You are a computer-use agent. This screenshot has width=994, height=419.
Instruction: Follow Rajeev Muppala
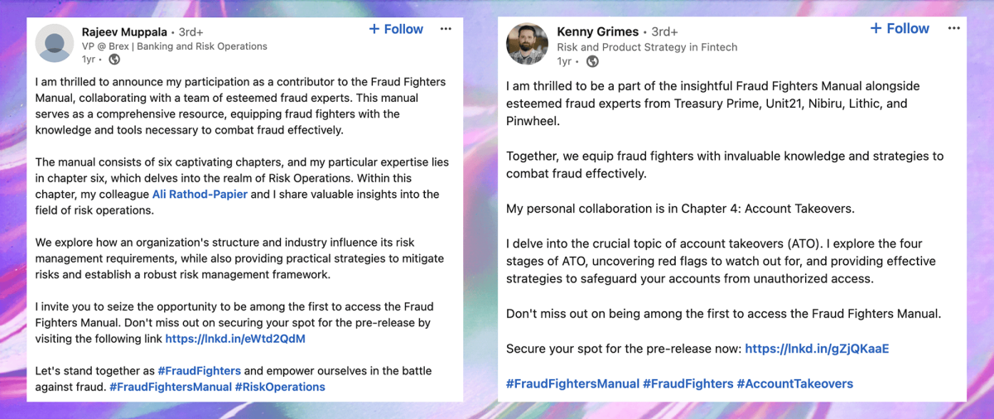click(x=396, y=29)
